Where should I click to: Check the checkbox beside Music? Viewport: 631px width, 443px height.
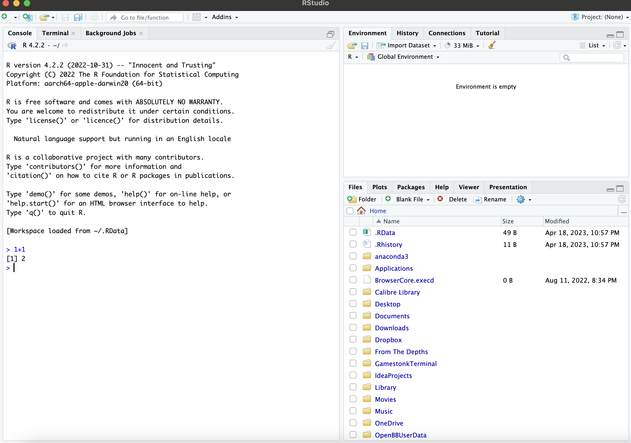353,410
